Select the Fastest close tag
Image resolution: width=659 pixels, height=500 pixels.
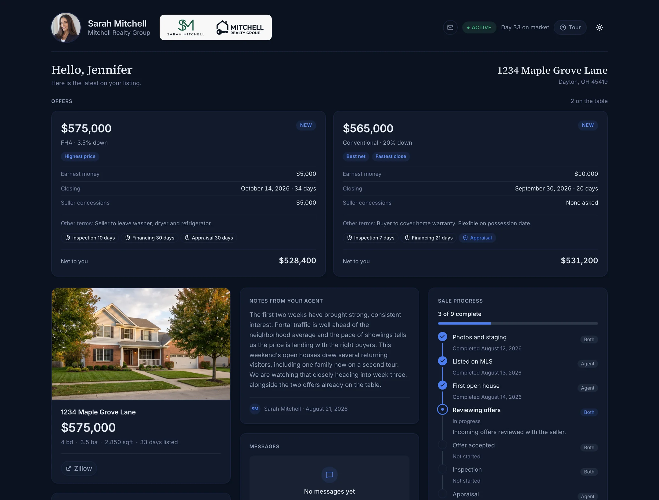point(391,156)
